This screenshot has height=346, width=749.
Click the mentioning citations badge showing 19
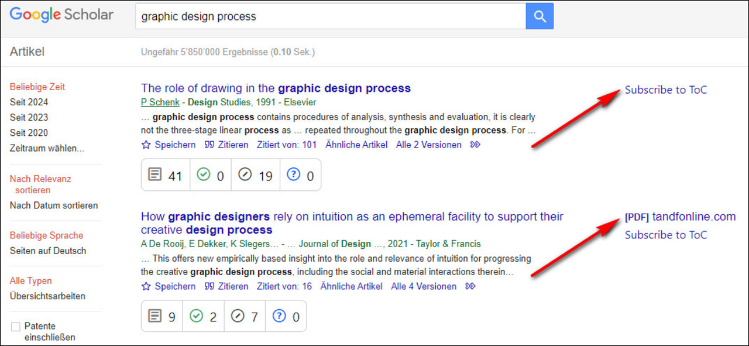point(245,175)
